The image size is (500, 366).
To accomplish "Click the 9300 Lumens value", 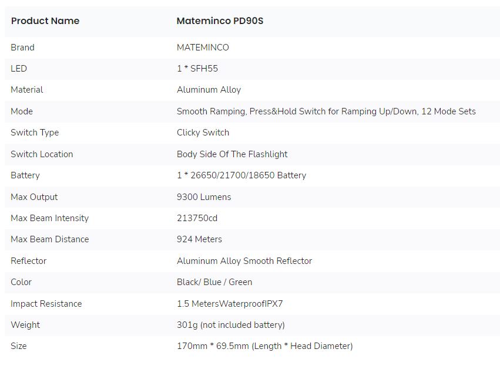I will pyautogui.click(x=204, y=197).
